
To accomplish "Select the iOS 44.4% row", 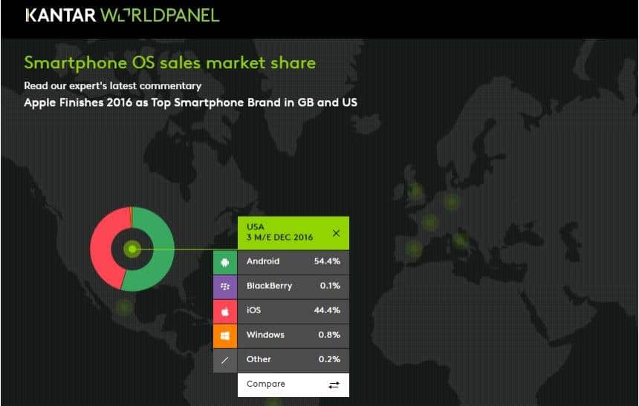I will coord(281,312).
